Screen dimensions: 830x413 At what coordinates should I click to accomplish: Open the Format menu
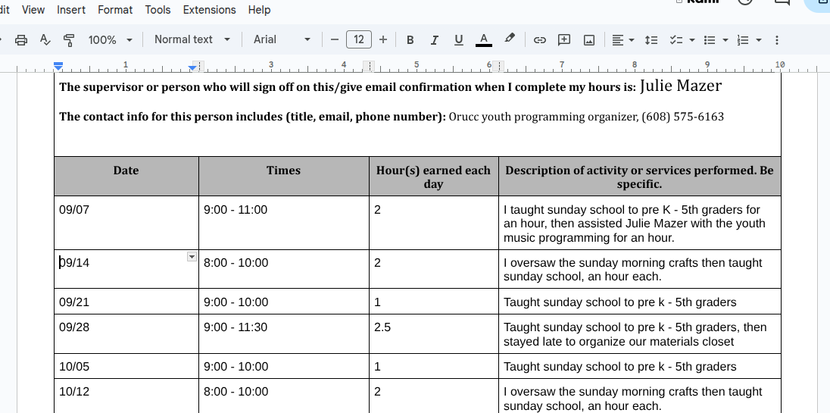point(115,10)
